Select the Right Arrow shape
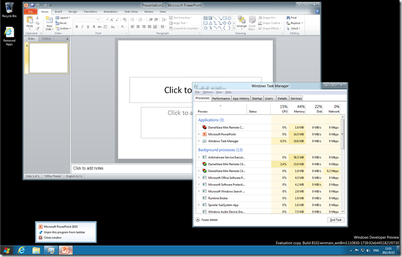Screen dimensions: 402x257 click(x=225, y=23)
